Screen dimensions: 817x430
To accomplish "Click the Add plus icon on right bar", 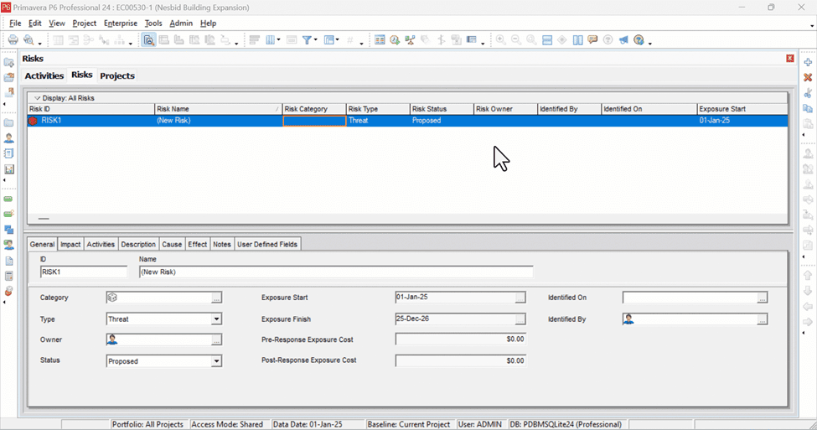I will (808, 62).
